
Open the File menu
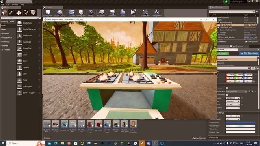[3, 4]
